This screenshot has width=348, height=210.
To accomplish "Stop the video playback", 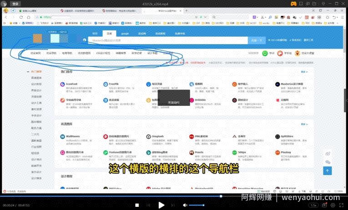I will pyautogui.click(x=137, y=205).
